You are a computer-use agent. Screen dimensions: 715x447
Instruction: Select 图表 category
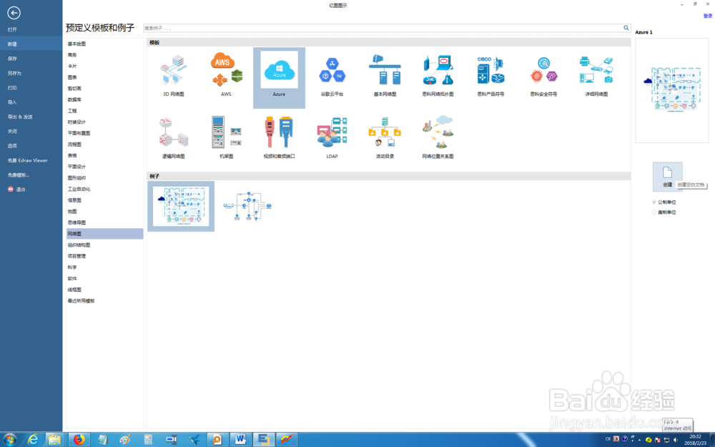pyautogui.click(x=72, y=77)
